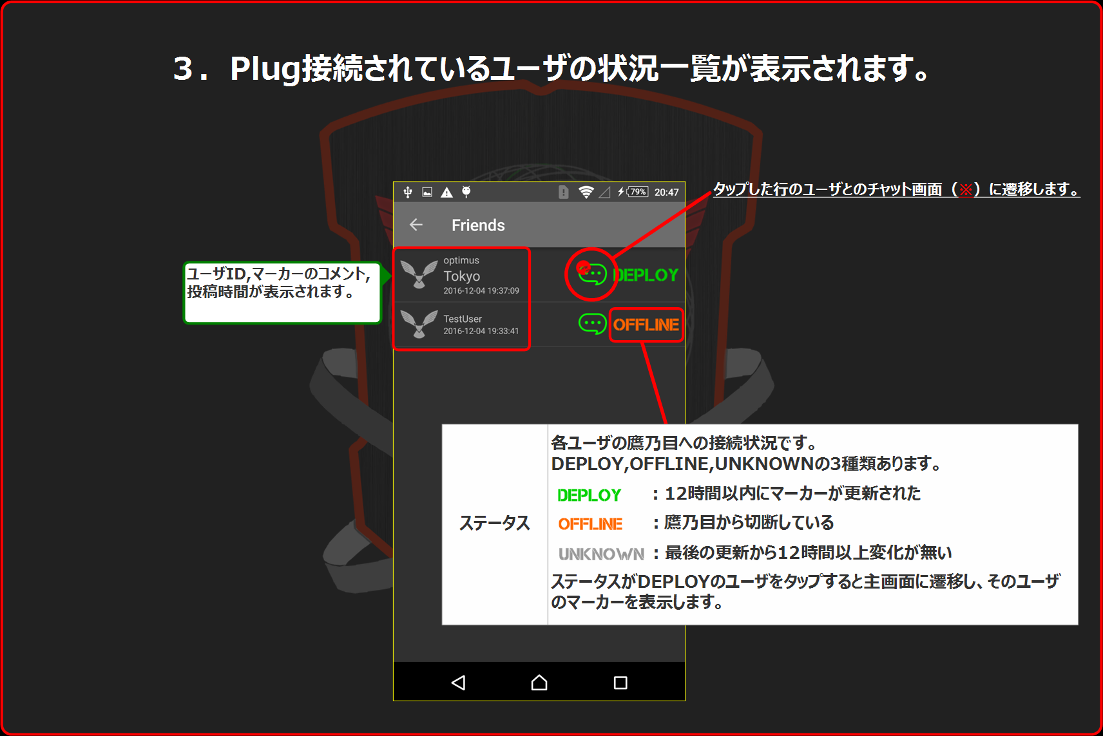1103x736 pixels.
Task: Click the Friends screen title
Action: (x=478, y=225)
